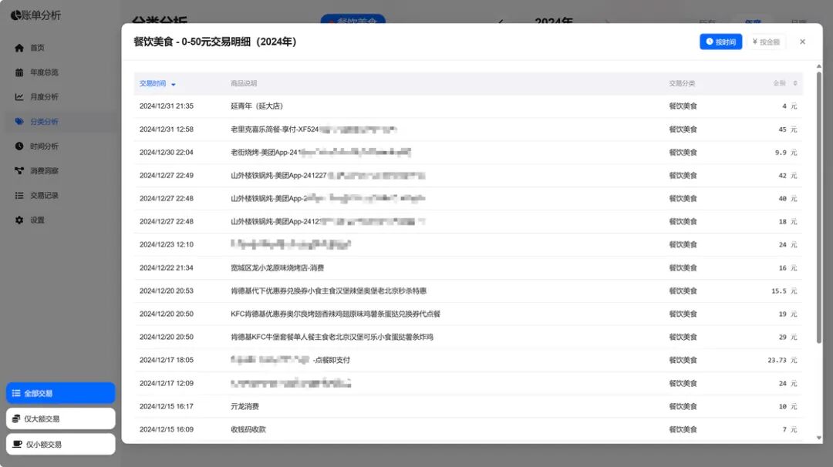Click the dialog's vertical scrollbar thumb
Image resolution: width=833 pixels, height=467 pixels.
click(818, 207)
